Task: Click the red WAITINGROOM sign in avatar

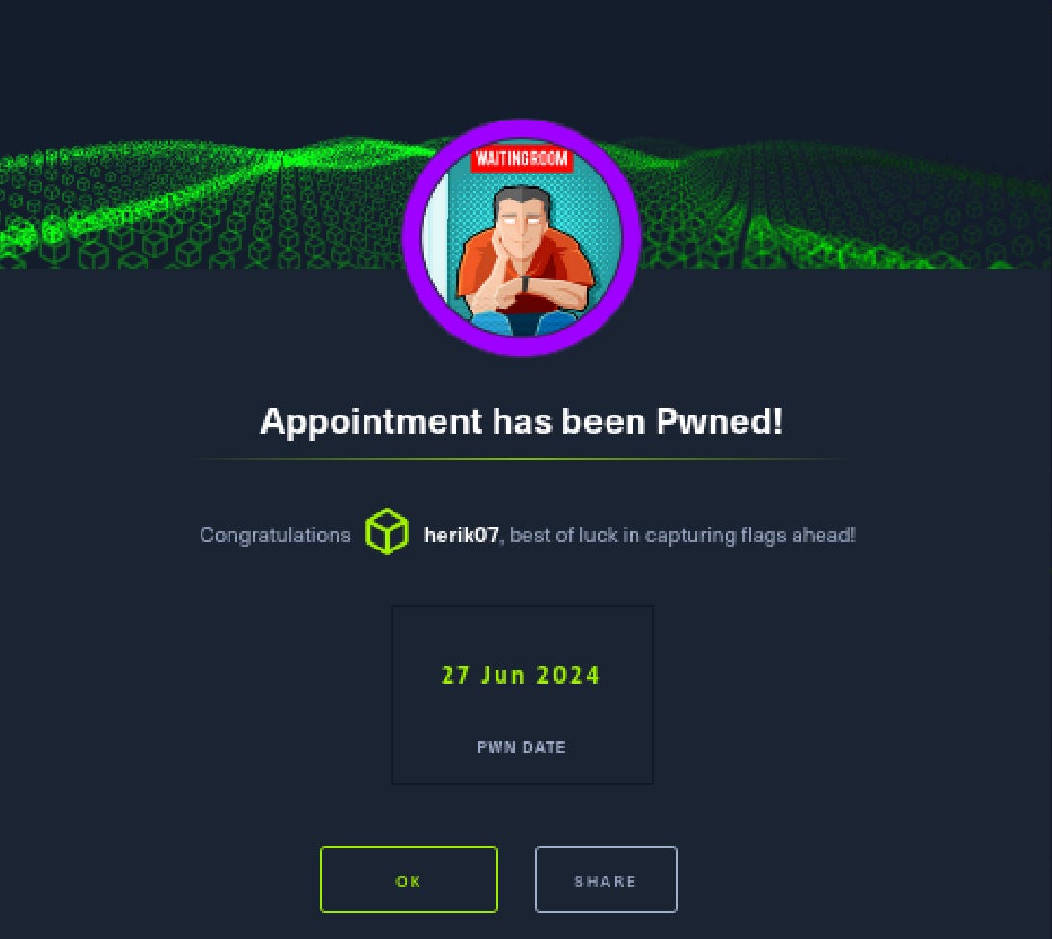Action: [522, 160]
